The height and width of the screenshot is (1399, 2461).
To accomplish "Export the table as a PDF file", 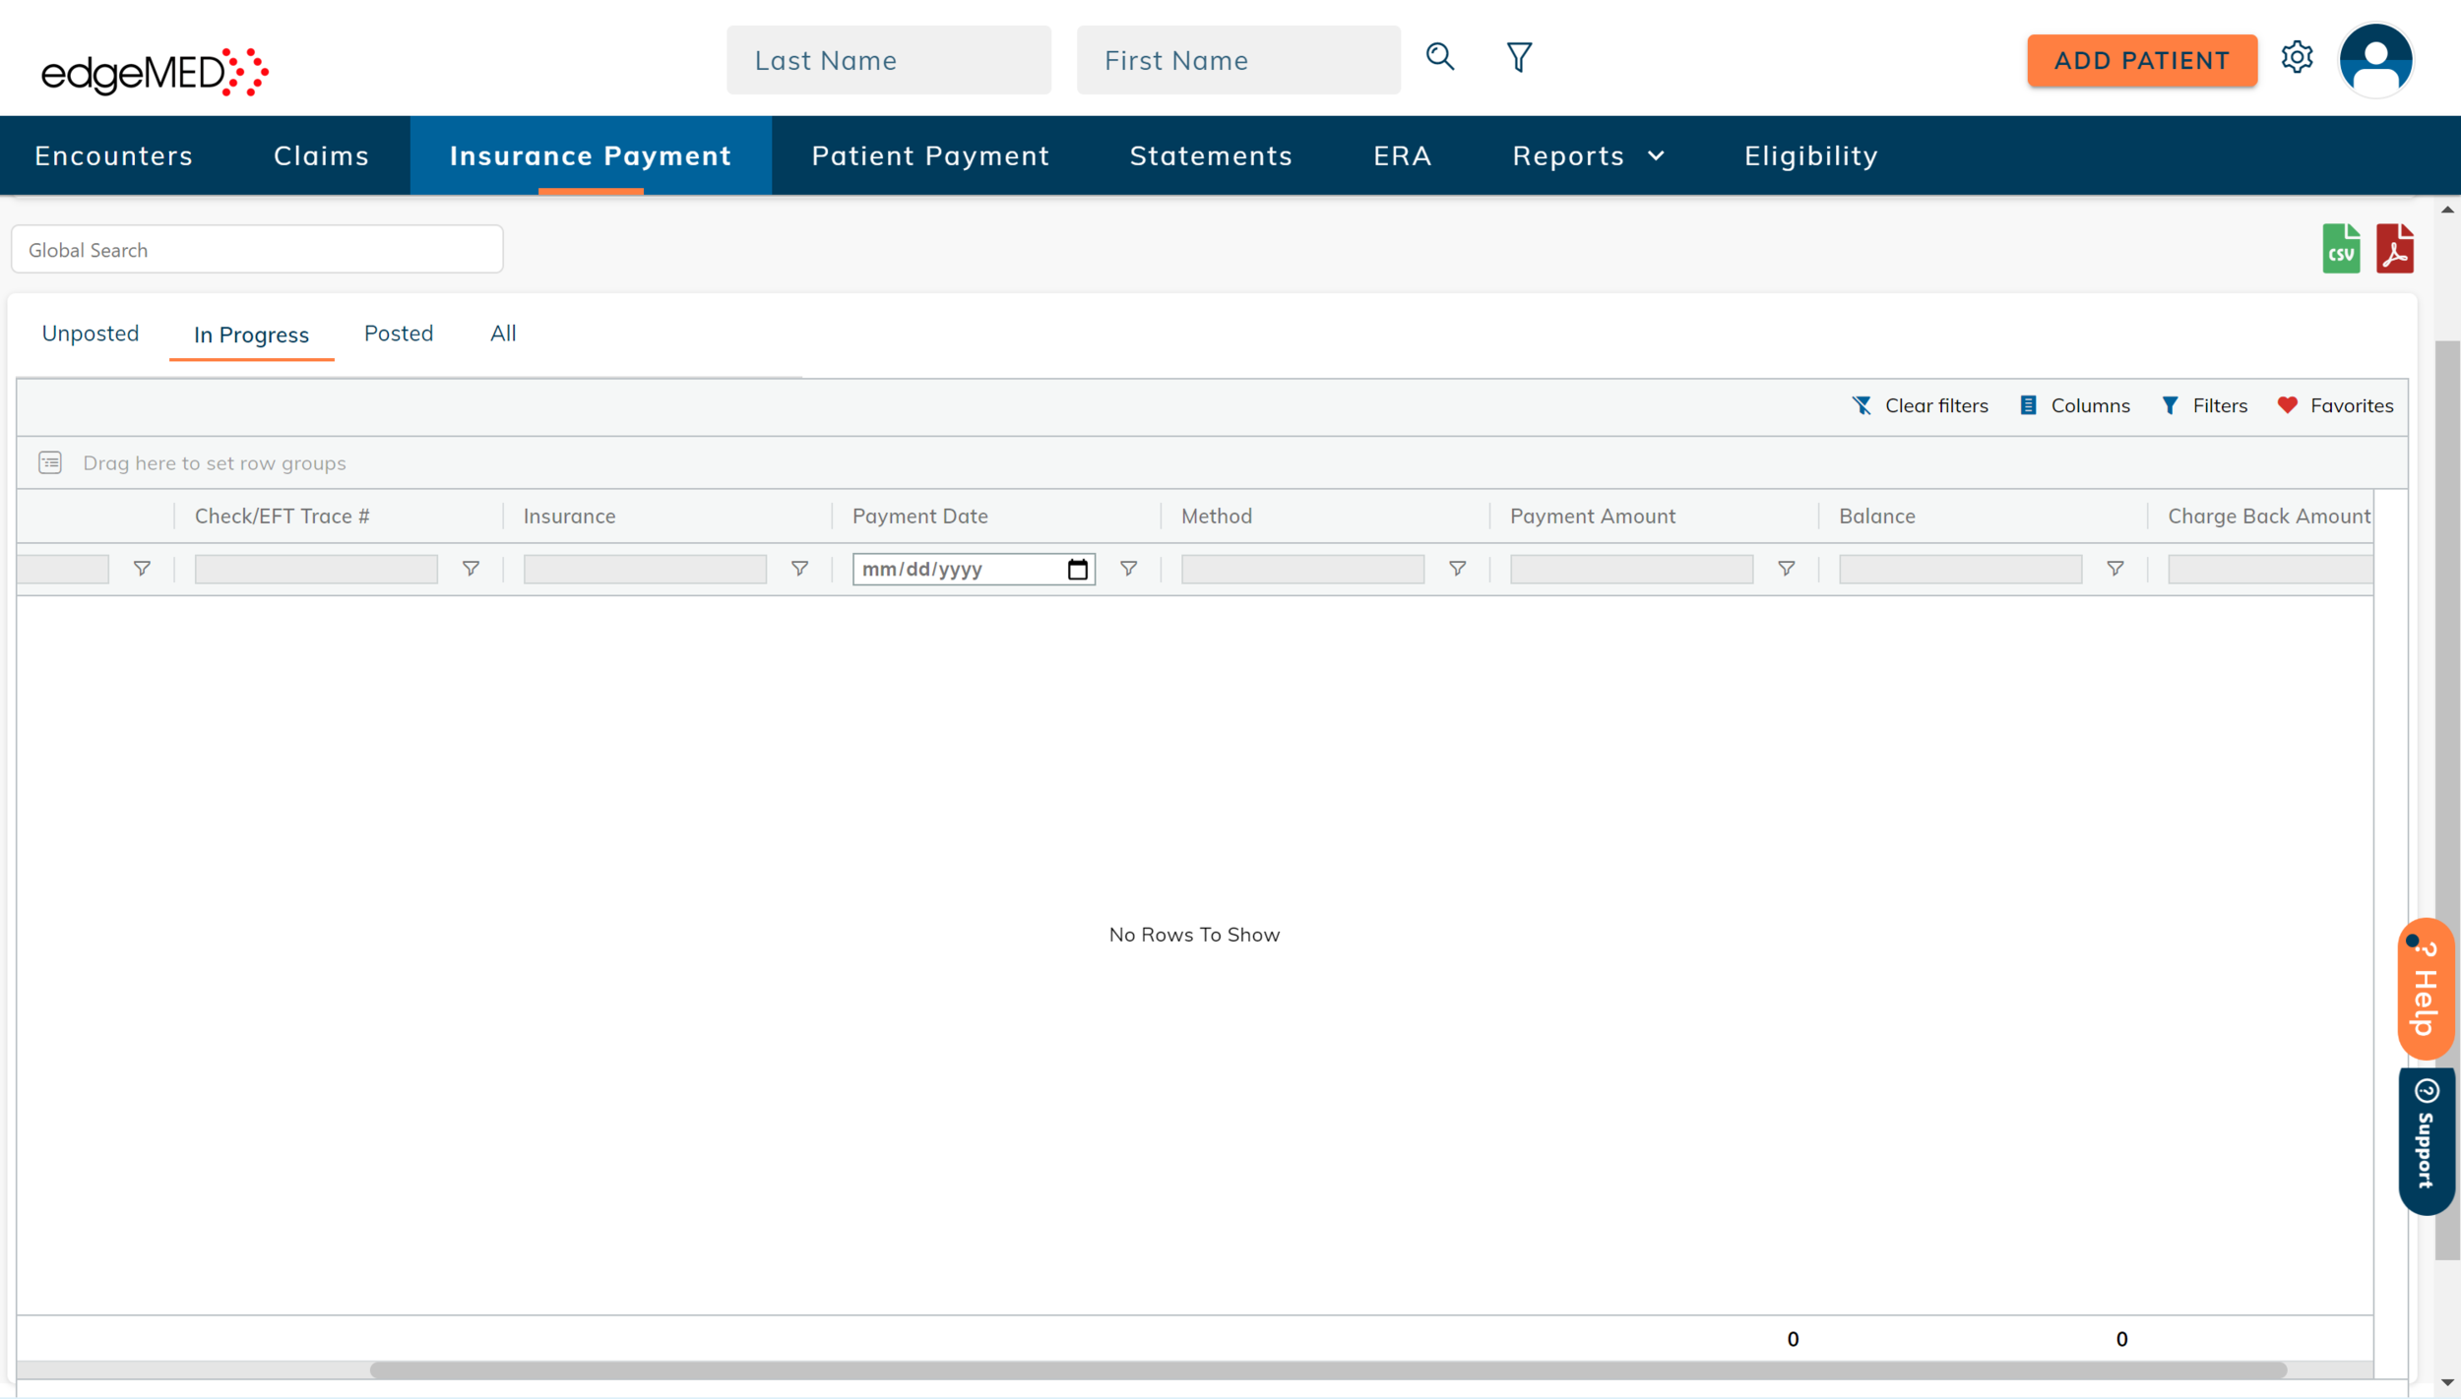I will [2393, 248].
